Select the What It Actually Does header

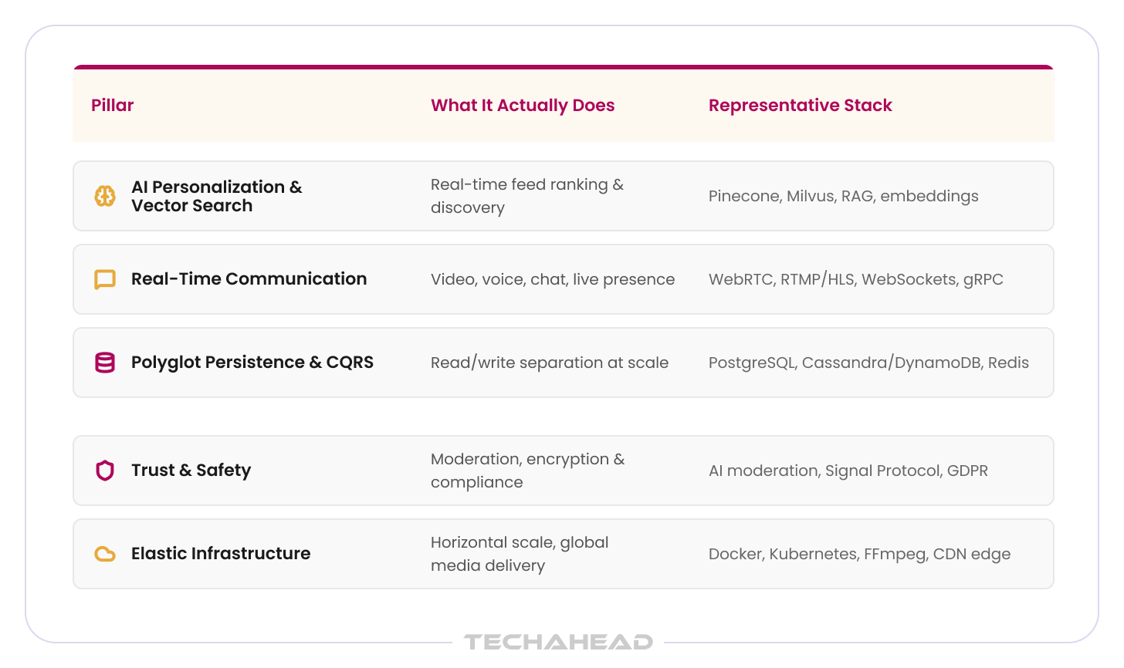pyautogui.click(x=523, y=106)
